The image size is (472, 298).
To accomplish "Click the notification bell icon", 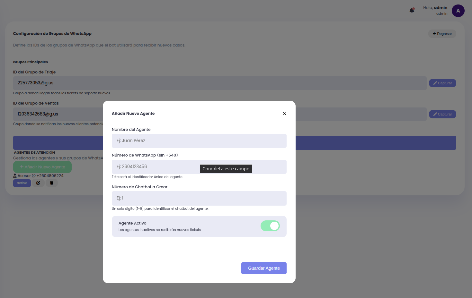I will click(412, 11).
